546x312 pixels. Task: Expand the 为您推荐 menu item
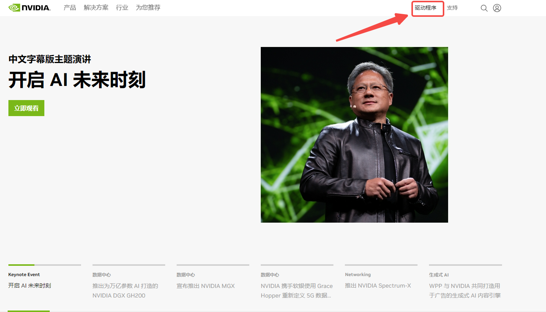click(148, 8)
